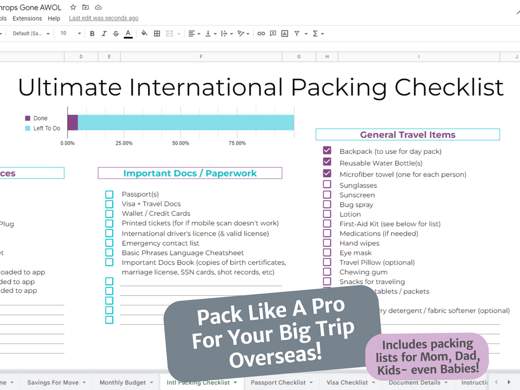Open the font family dropdown
The height and width of the screenshot is (390, 520).
pos(31,33)
